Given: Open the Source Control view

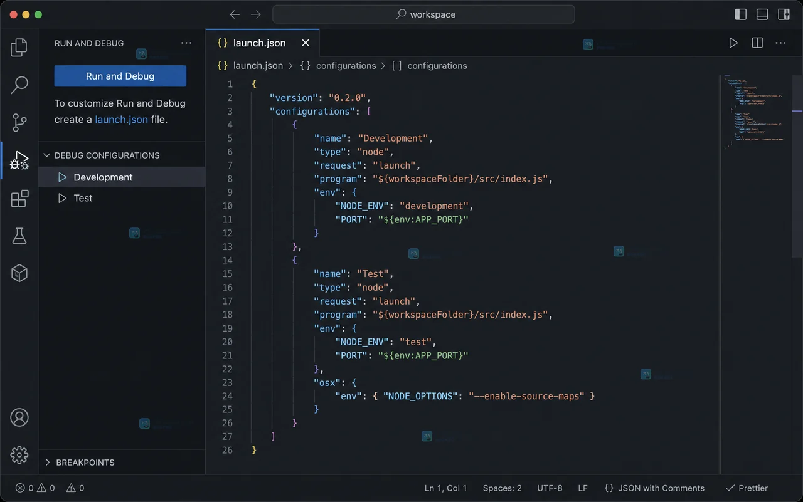Looking at the screenshot, I should (x=19, y=122).
